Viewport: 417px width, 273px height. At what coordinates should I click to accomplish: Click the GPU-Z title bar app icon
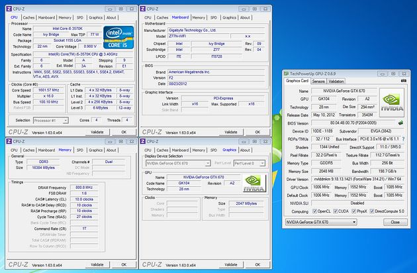[x=286, y=74]
